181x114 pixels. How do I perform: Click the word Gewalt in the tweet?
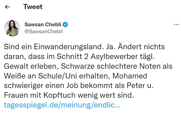pyautogui.click(x=15, y=66)
